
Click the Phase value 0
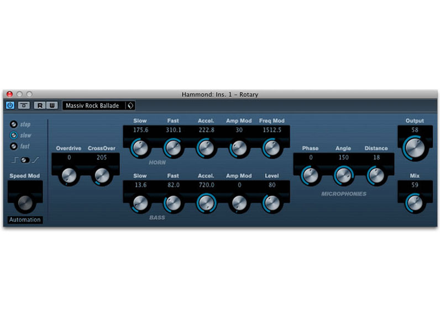[x=311, y=158]
